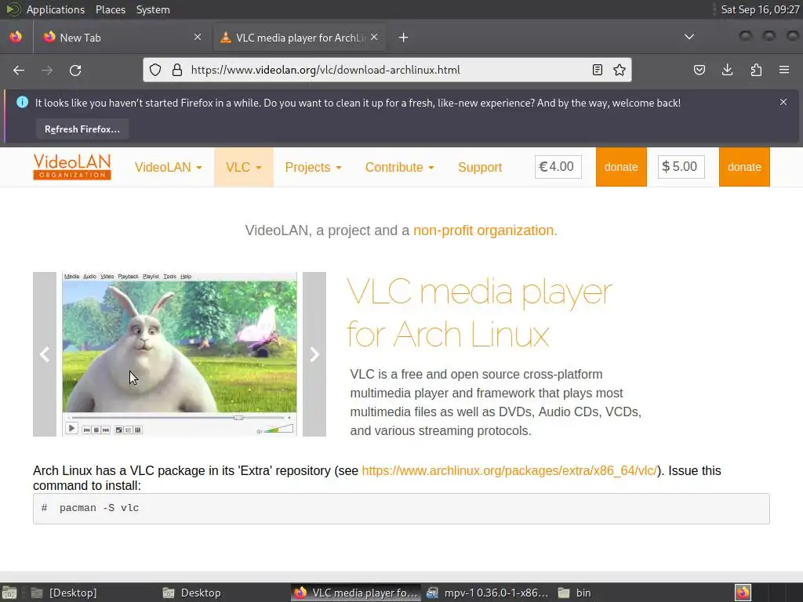Bookmark this page with the star icon
This screenshot has height=602, width=803.
pyautogui.click(x=620, y=70)
